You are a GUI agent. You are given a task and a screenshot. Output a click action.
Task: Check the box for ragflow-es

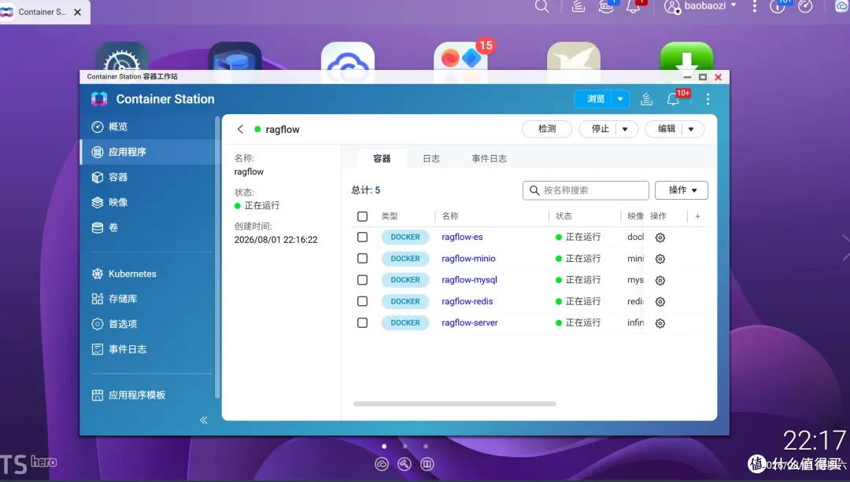point(362,237)
